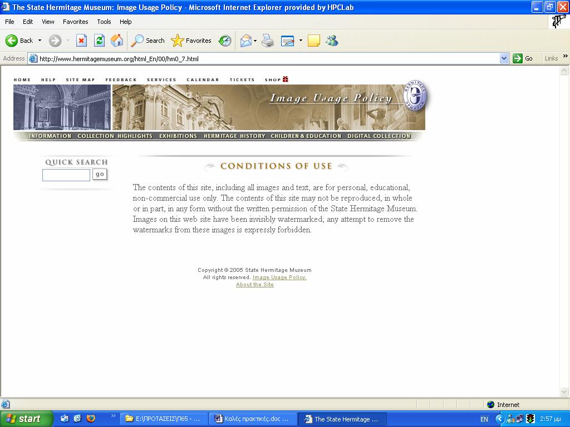Expand the quick launch overflow chevron

pos(113,416)
